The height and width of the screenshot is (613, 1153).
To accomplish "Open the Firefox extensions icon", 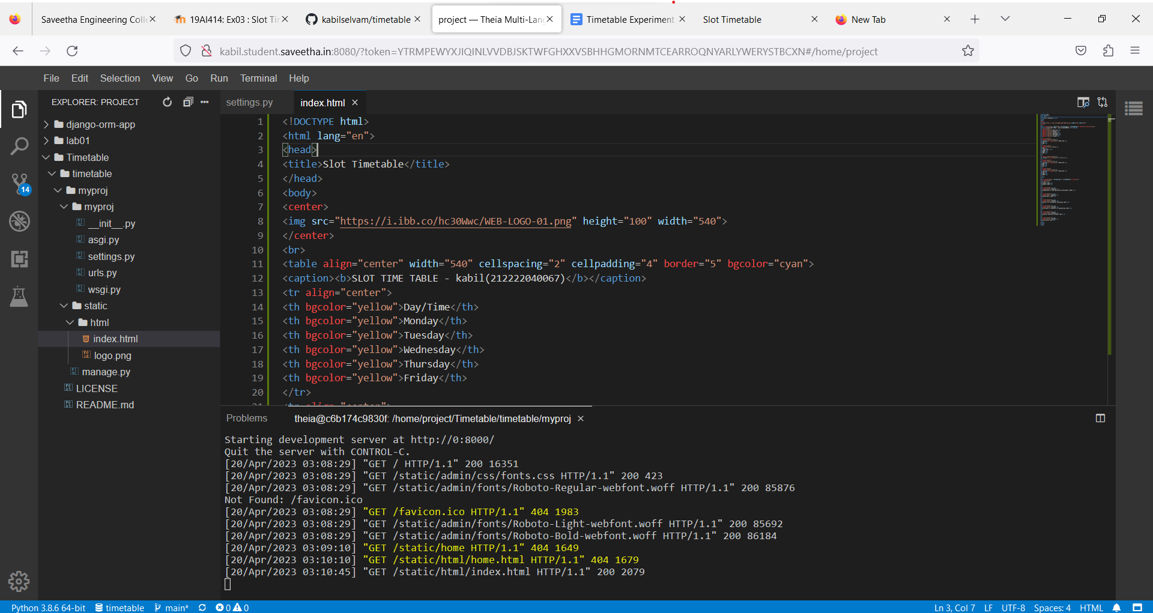I will pos(1108,51).
